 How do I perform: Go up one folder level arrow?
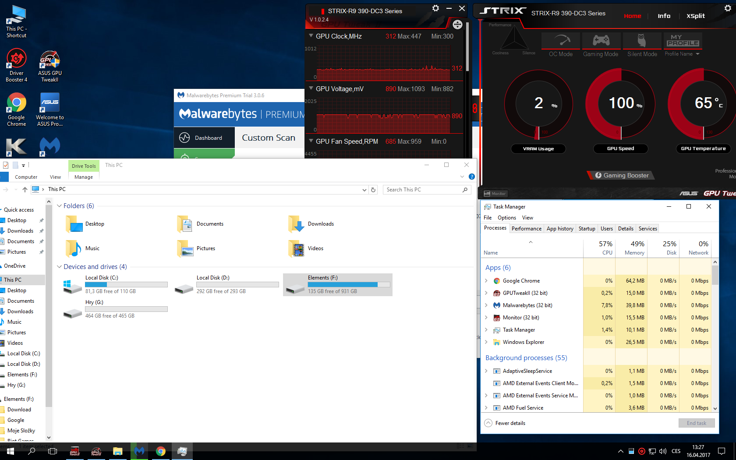coord(25,190)
